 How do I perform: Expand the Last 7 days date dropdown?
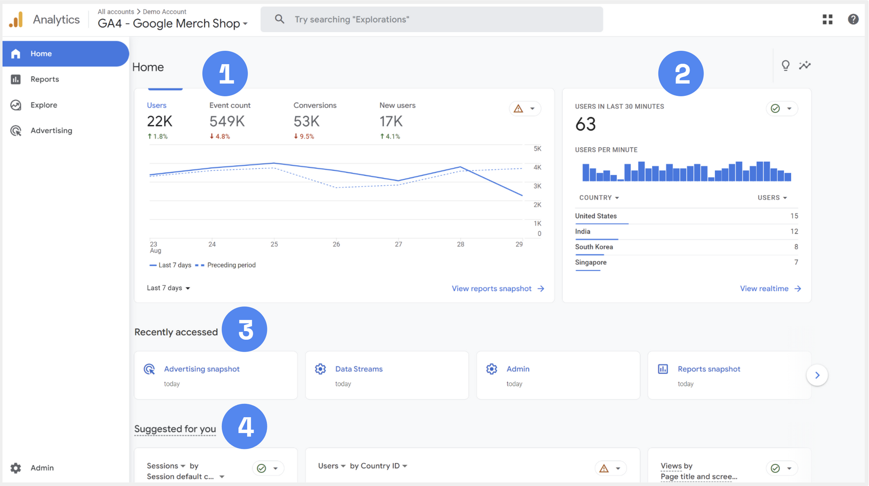pos(169,288)
